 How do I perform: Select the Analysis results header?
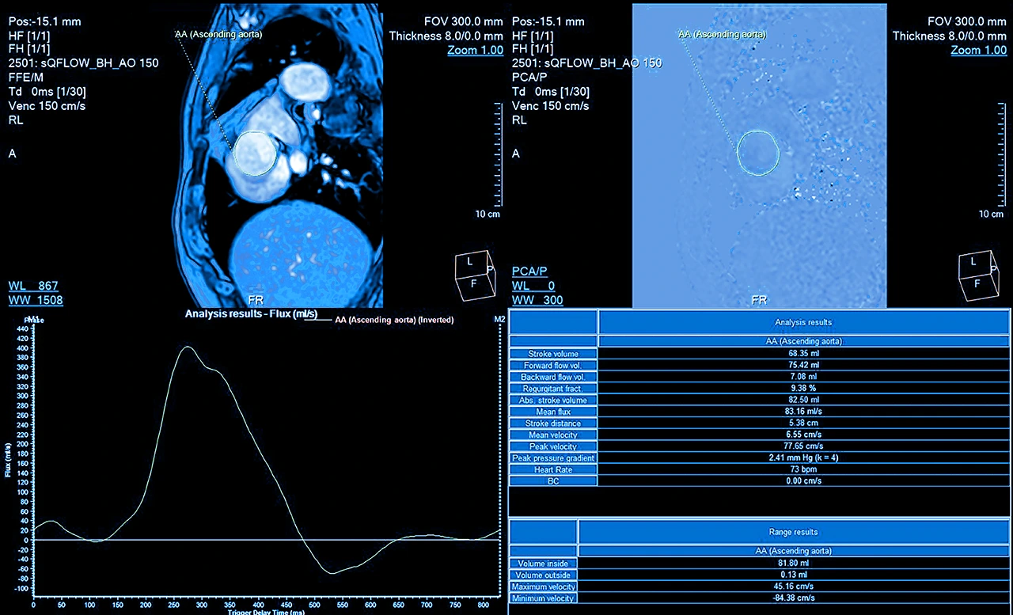pos(802,322)
